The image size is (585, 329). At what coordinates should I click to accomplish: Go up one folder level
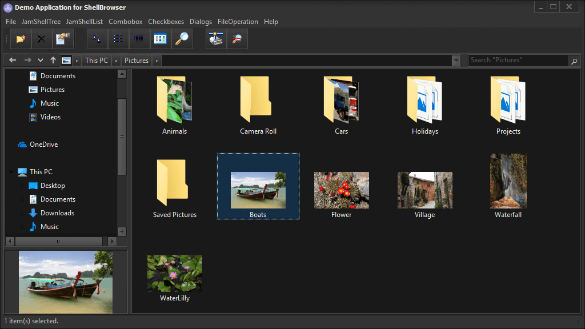pos(53,60)
